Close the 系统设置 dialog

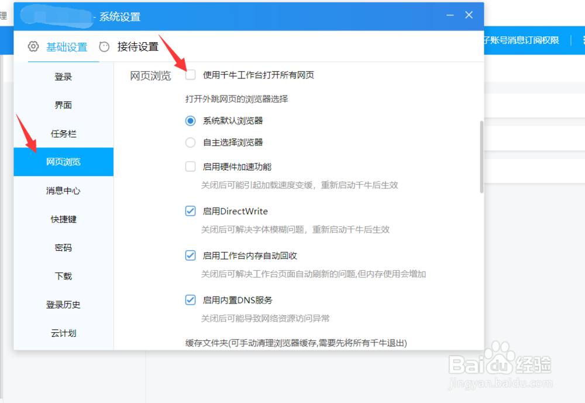point(469,15)
